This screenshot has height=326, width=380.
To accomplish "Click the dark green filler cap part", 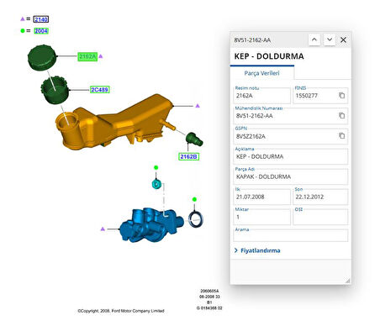I will [42, 58].
